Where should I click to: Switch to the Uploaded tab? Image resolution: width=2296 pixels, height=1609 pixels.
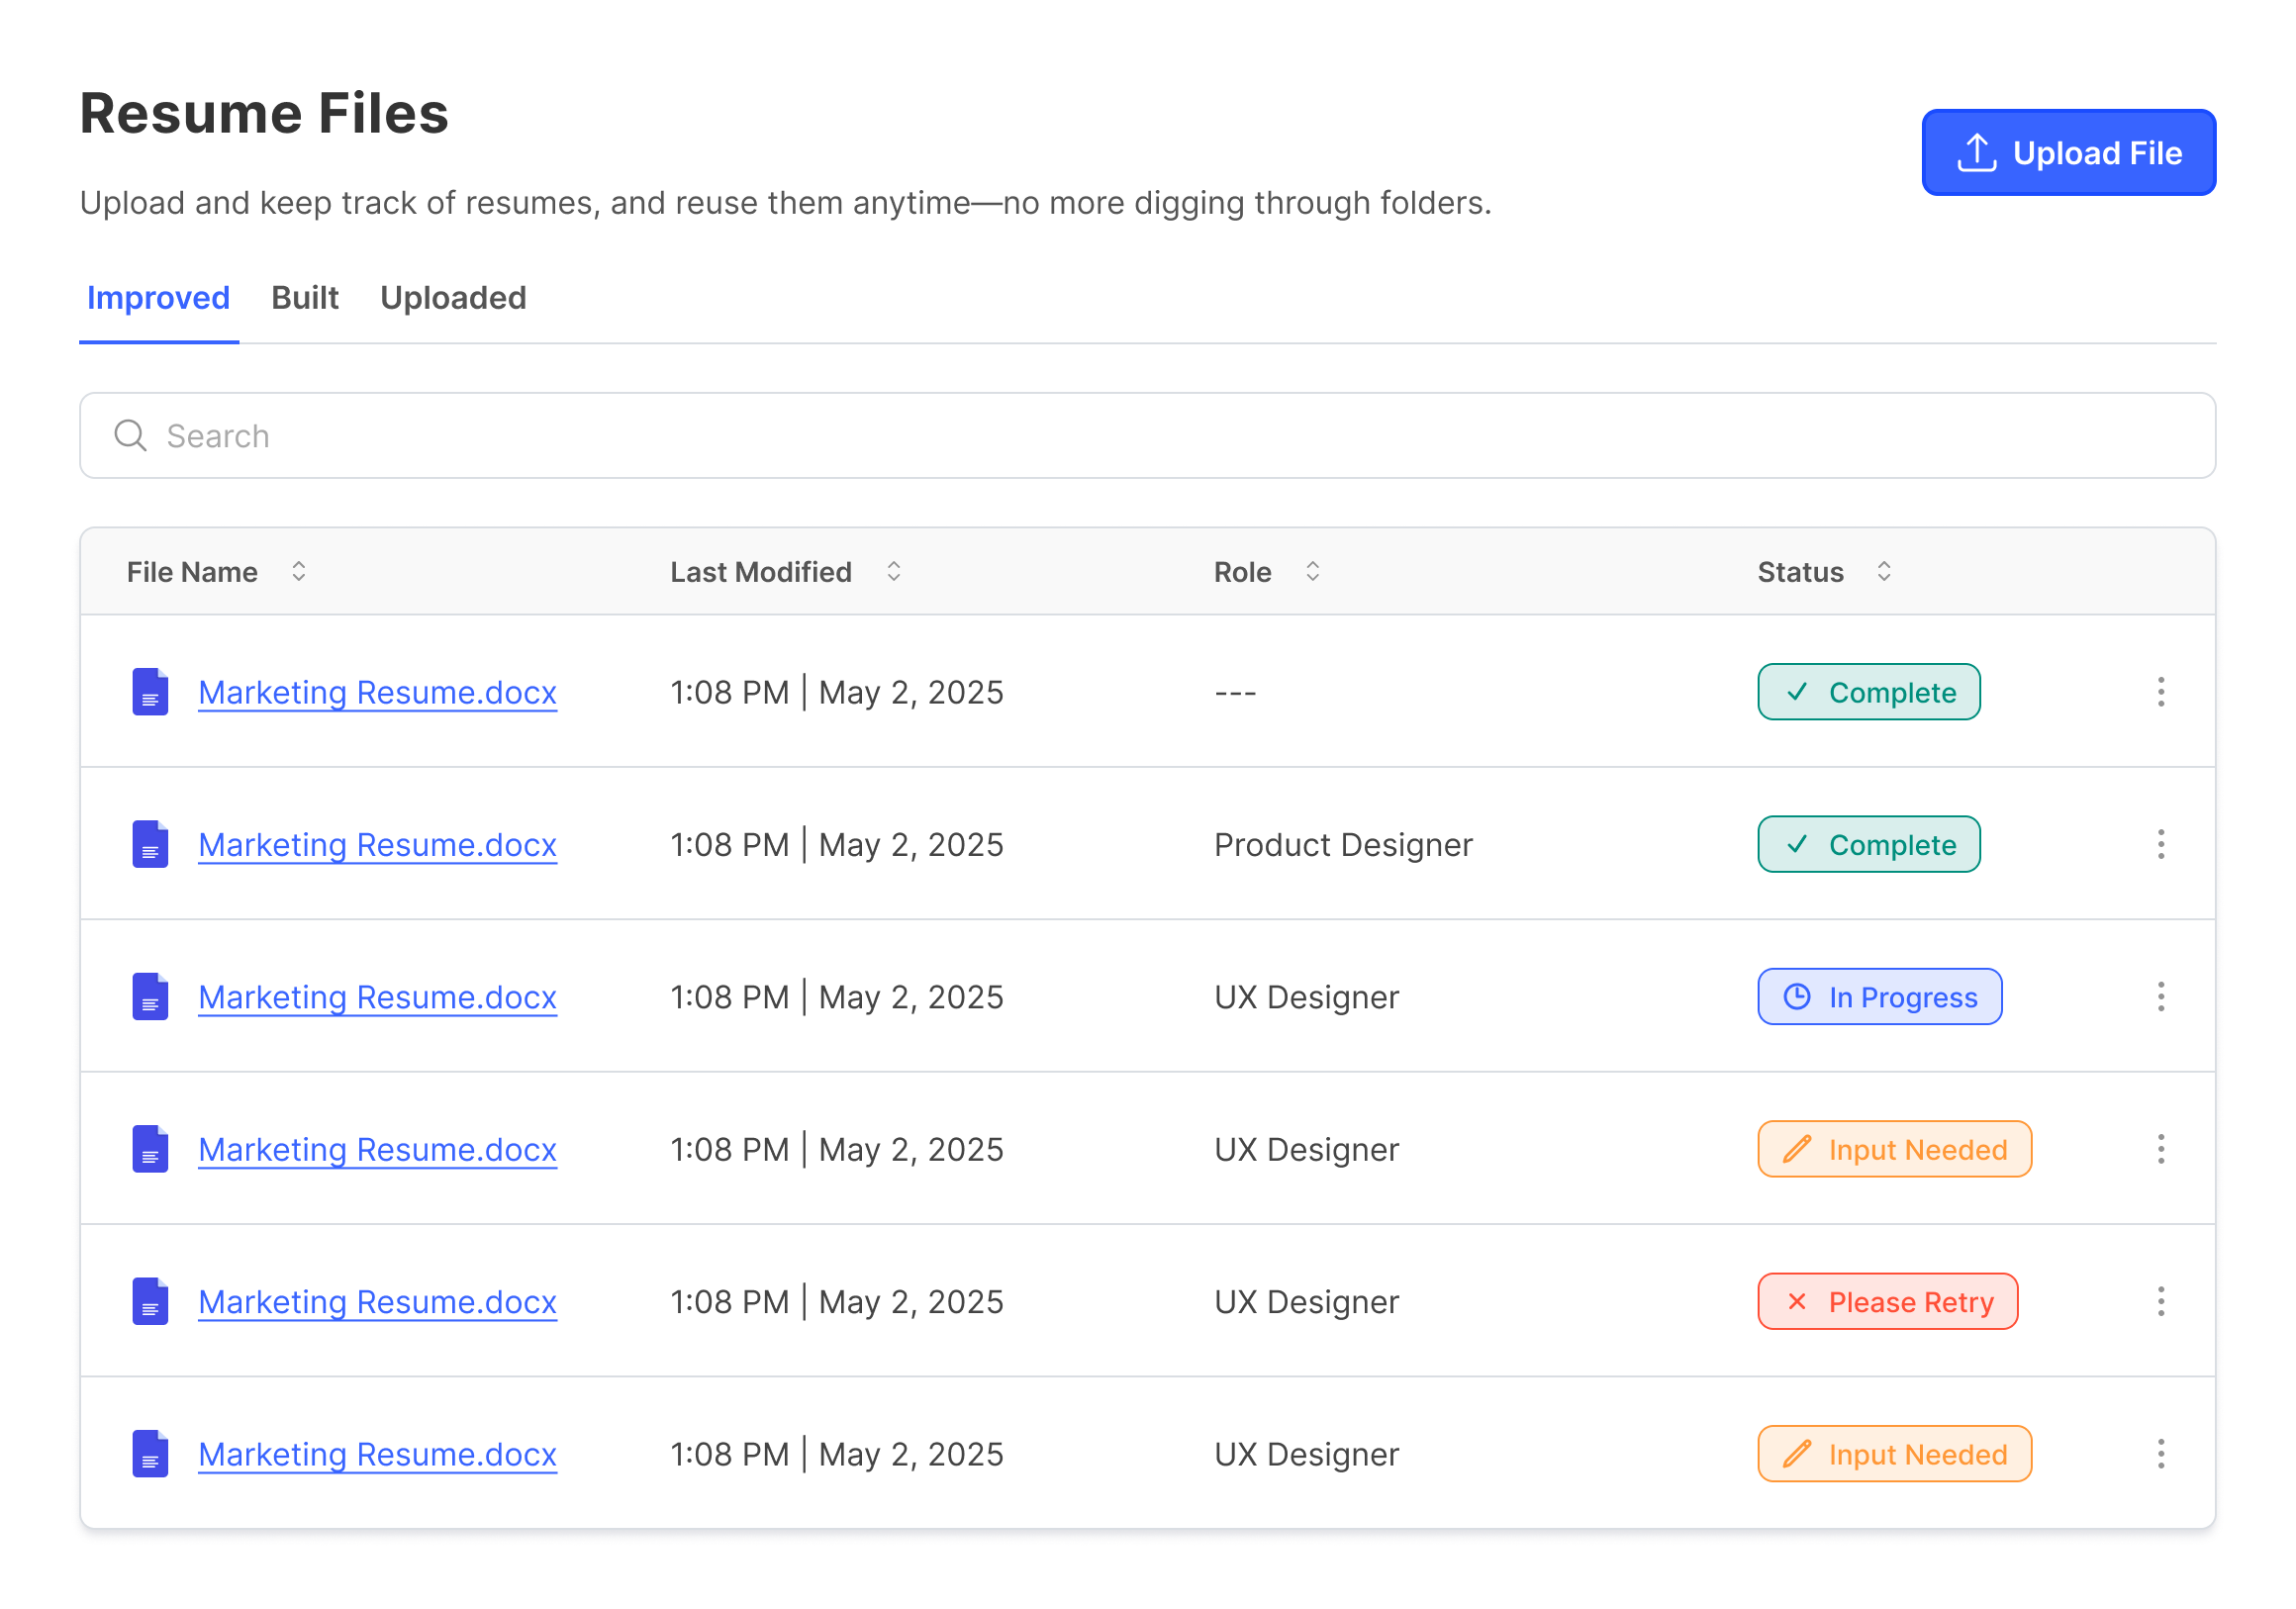click(453, 298)
